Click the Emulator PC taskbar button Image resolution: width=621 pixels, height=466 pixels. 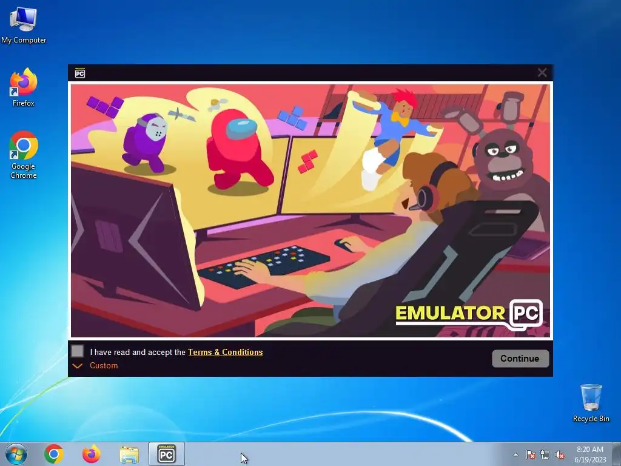point(166,454)
